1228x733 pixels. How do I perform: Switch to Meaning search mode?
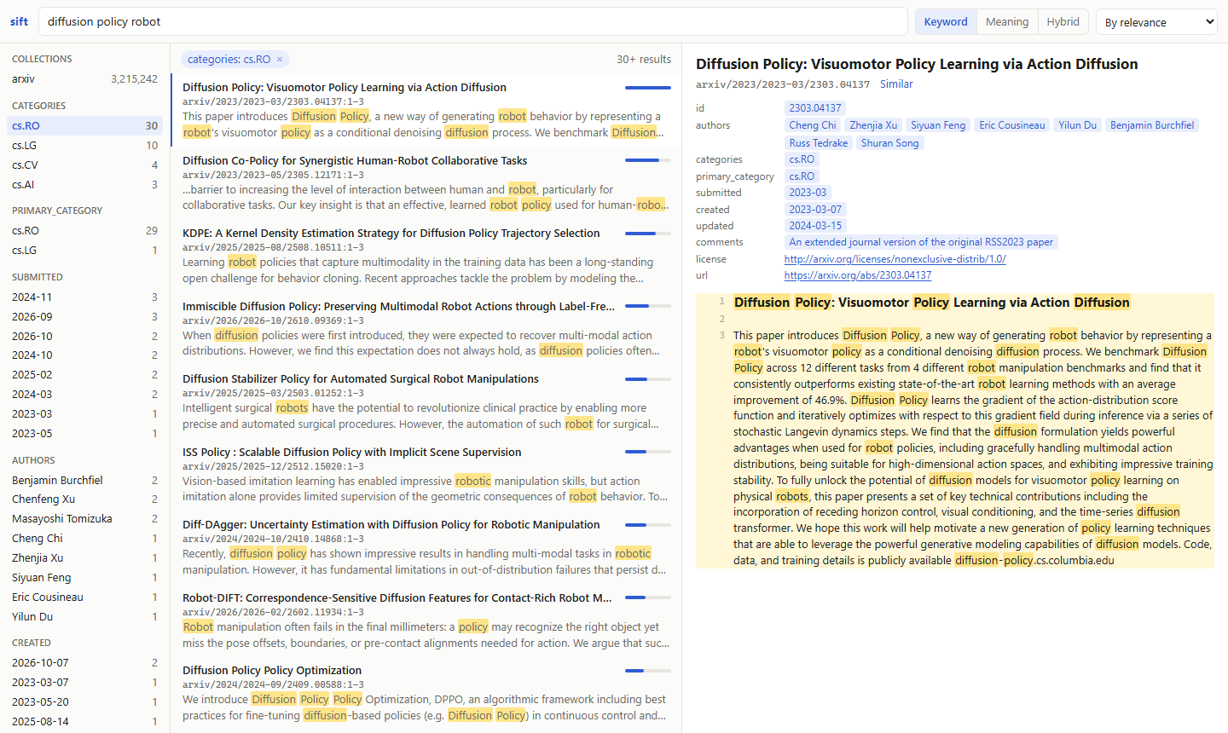pyautogui.click(x=1007, y=22)
